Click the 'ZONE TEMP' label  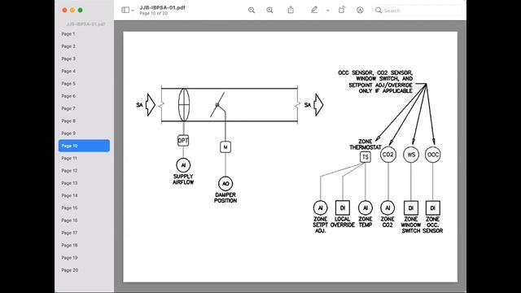click(366, 222)
